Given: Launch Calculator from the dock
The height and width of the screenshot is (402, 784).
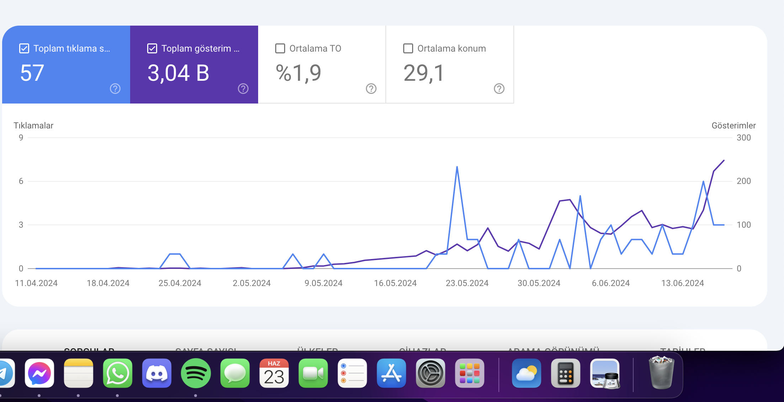Looking at the screenshot, I should tap(566, 373).
